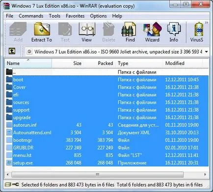
Task: Click the Test archive icon
Action: click(x=65, y=30)
